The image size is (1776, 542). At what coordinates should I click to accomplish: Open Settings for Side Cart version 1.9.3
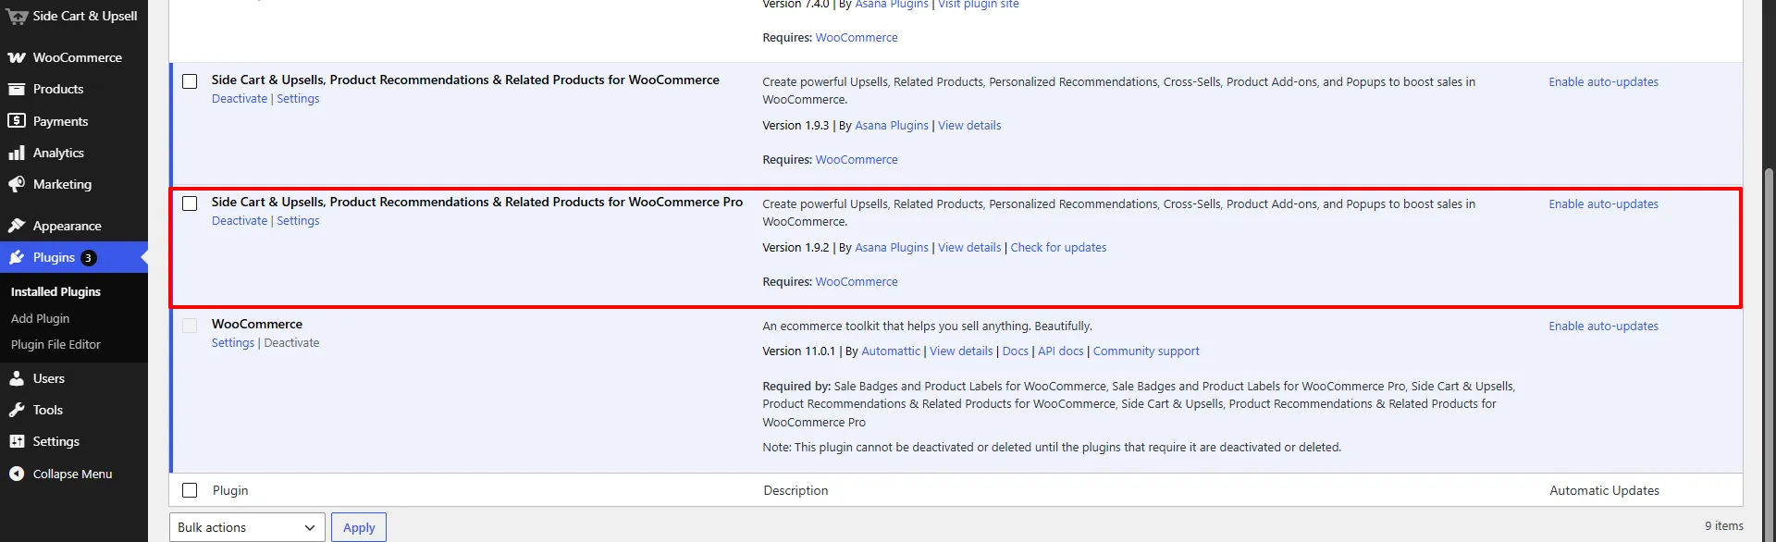(x=298, y=99)
